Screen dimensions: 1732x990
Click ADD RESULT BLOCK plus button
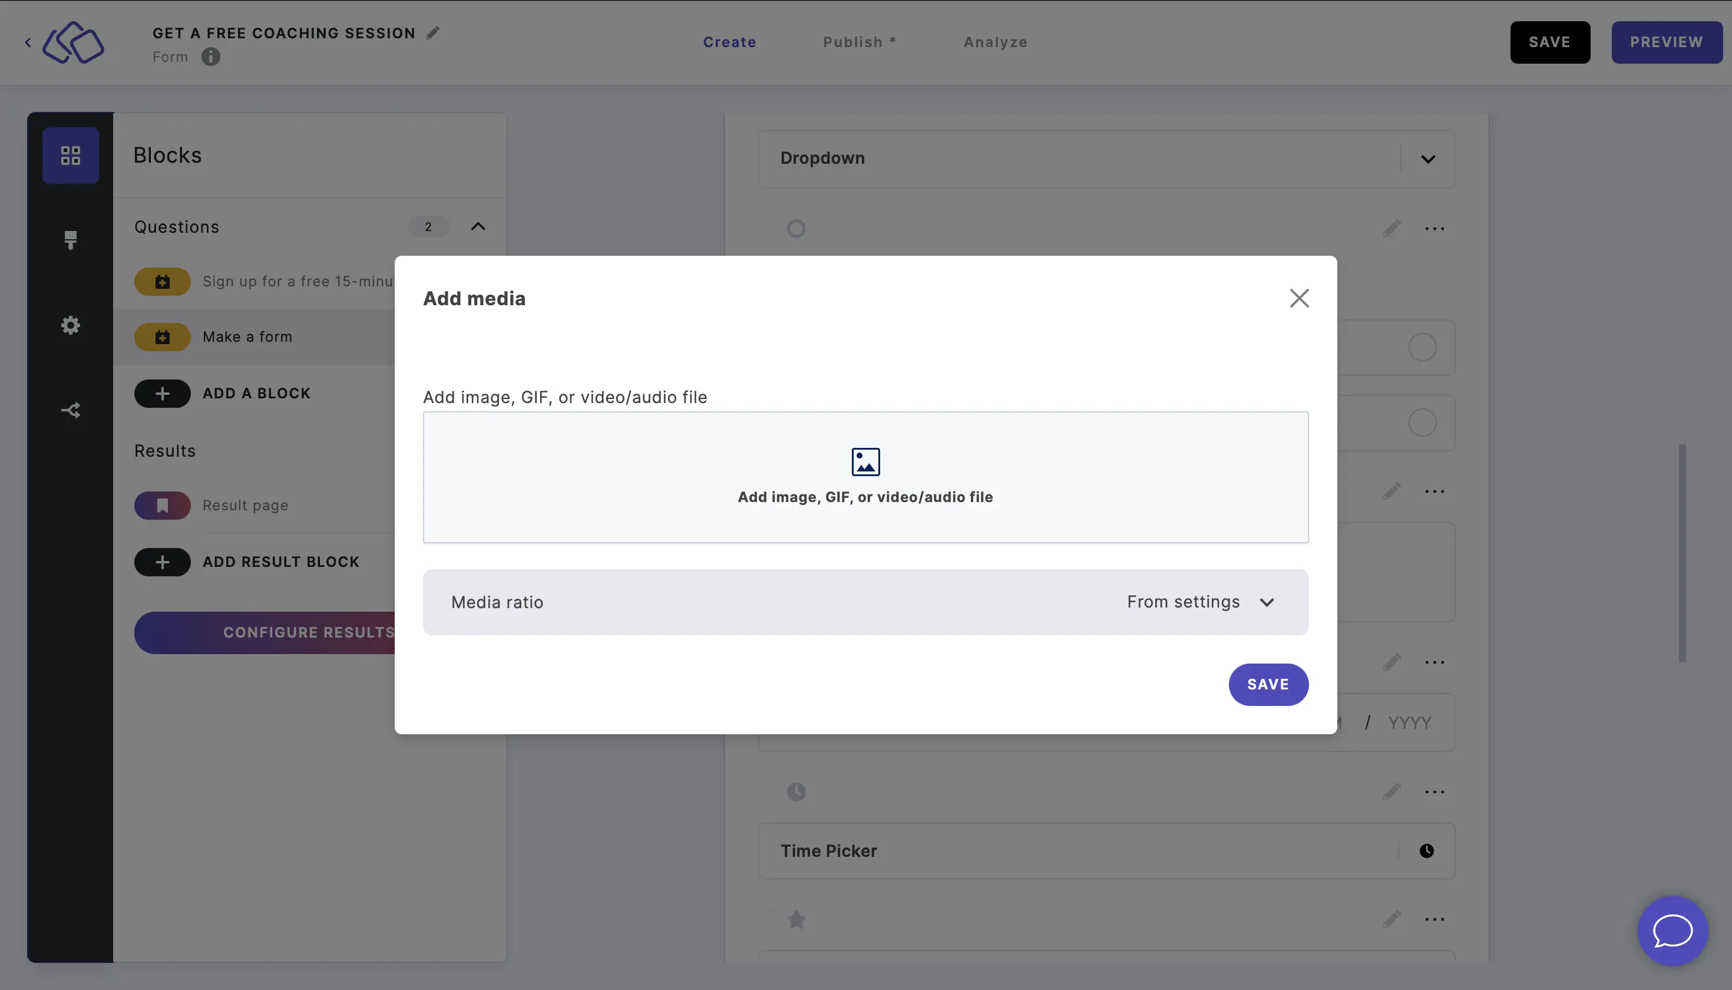(163, 562)
